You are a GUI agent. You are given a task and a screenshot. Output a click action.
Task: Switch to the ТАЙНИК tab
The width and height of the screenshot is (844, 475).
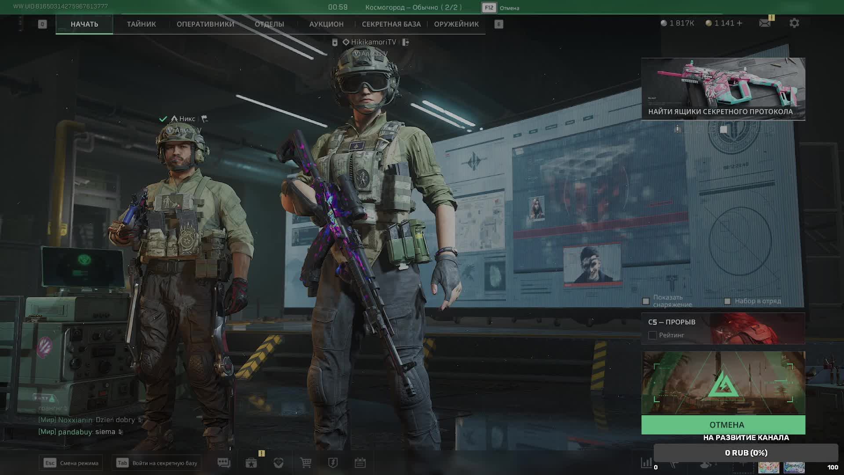pos(141,24)
